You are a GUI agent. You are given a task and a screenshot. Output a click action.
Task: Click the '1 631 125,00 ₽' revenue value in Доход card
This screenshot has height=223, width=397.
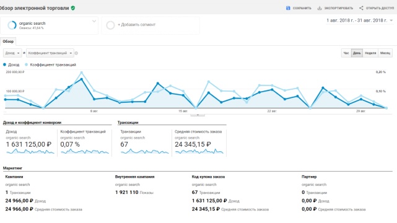(x=28, y=144)
